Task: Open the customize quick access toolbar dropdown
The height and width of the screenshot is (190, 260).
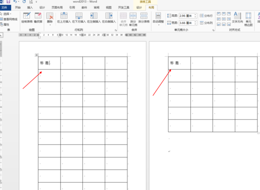Action: (36, 2)
